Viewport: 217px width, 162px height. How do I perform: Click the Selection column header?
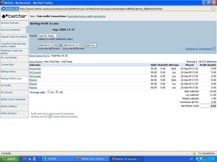[35, 65]
